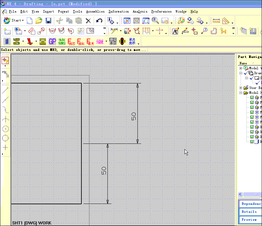Click the 强制预复位 green icon
This screenshot has width=262, height=226.
click(x=62, y=41)
